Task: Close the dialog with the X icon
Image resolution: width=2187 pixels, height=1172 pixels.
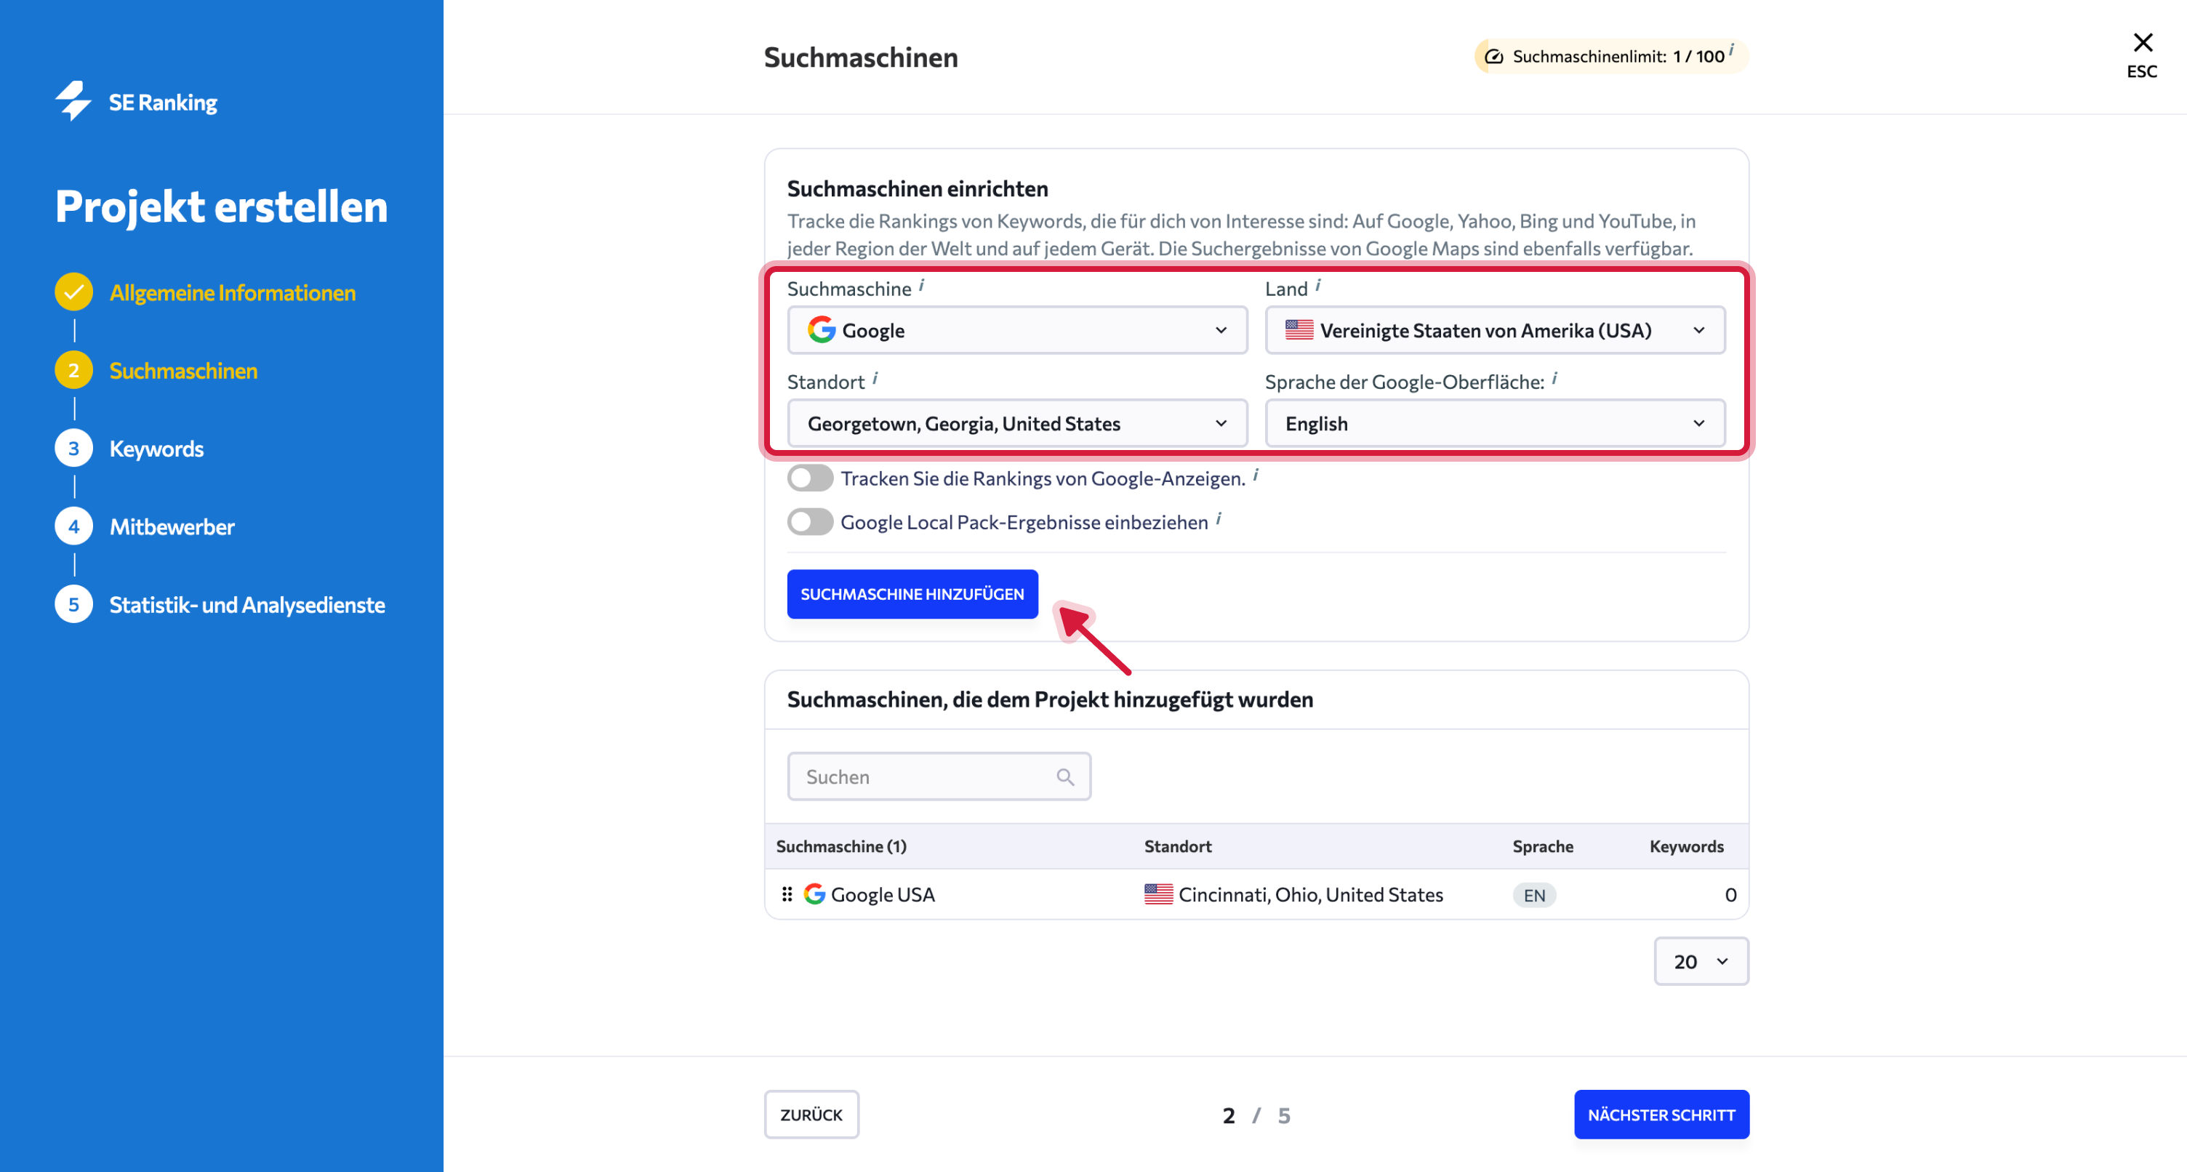Action: (2143, 42)
